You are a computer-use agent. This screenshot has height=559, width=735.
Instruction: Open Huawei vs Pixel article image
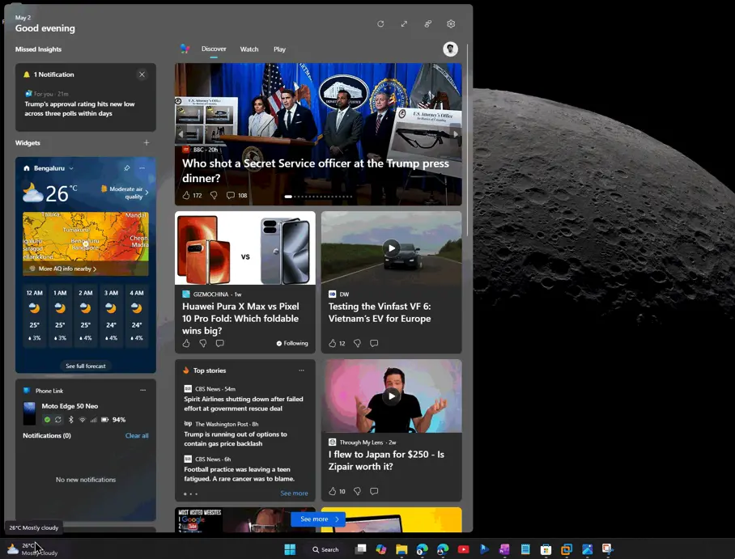pyautogui.click(x=245, y=248)
